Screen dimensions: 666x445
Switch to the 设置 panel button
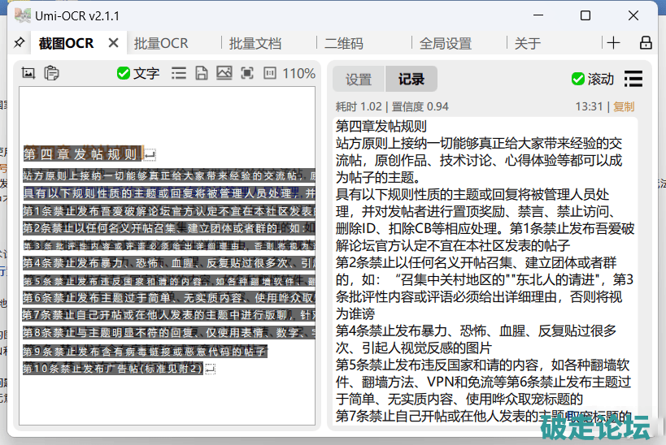coord(359,79)
